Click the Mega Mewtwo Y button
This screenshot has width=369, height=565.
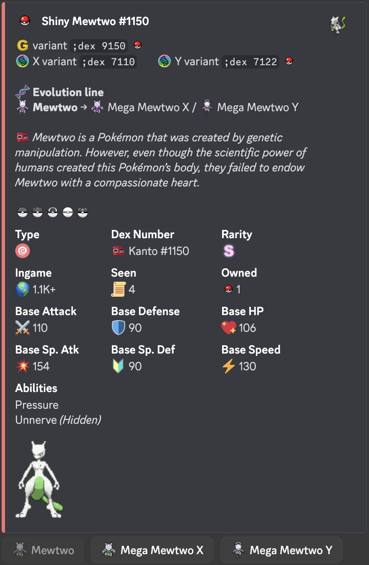282,550
